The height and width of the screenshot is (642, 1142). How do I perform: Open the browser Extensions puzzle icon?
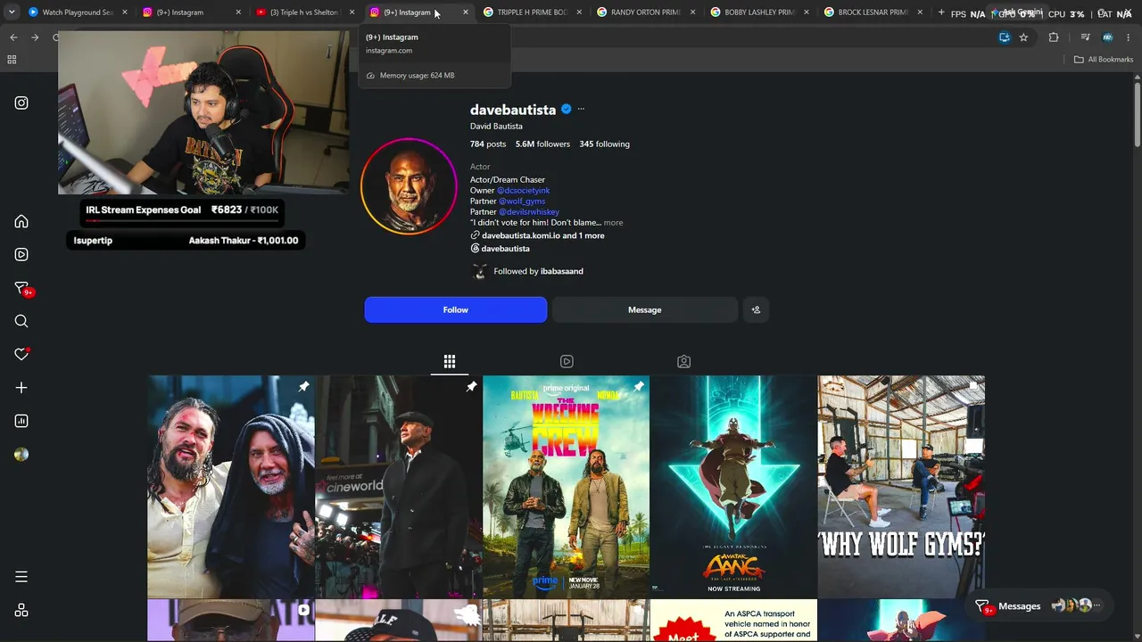pos(1054,37)
